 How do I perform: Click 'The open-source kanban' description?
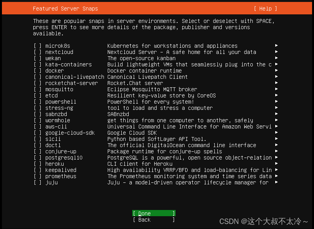tap(141, 58)
